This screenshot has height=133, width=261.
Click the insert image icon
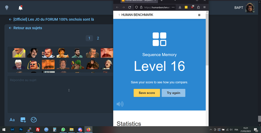[x=23, y=120]
